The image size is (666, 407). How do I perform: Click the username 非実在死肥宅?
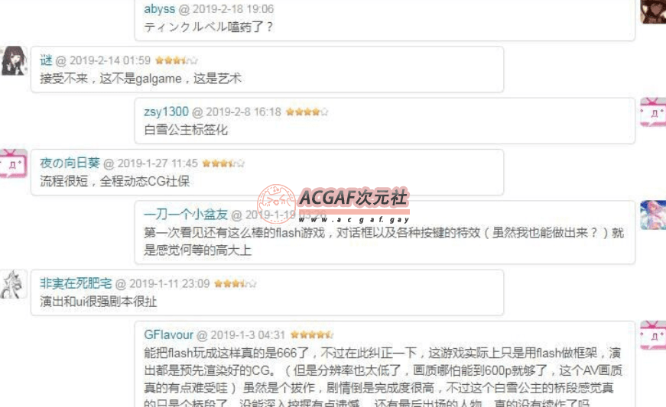(x=76, y=283)
